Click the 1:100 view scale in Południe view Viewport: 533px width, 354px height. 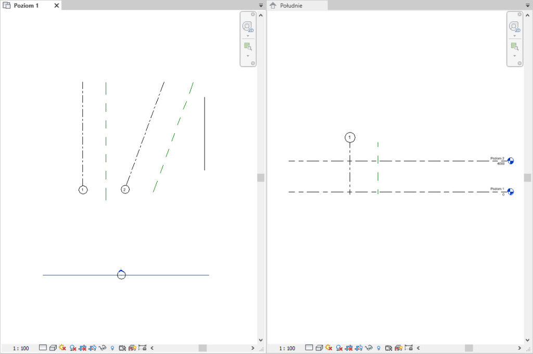[287, 348]
